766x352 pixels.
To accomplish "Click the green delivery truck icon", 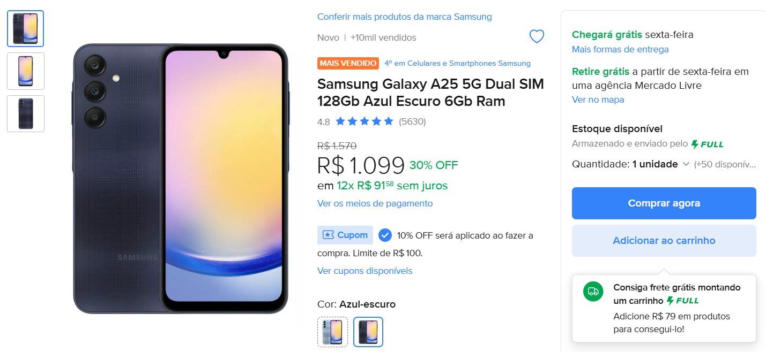I will tap(593, 291).
